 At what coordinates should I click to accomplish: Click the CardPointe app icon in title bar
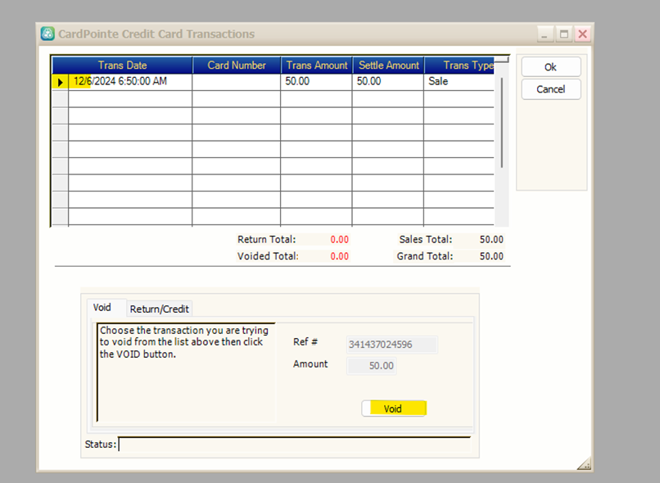[47, 34]
